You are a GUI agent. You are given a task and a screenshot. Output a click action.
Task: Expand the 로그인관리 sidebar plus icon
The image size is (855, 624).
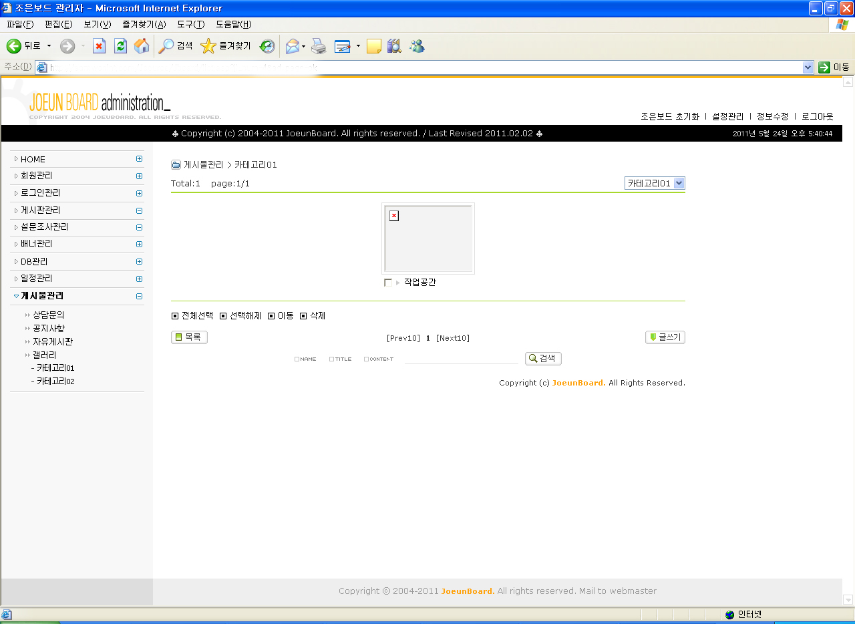[x=139, y=193]
